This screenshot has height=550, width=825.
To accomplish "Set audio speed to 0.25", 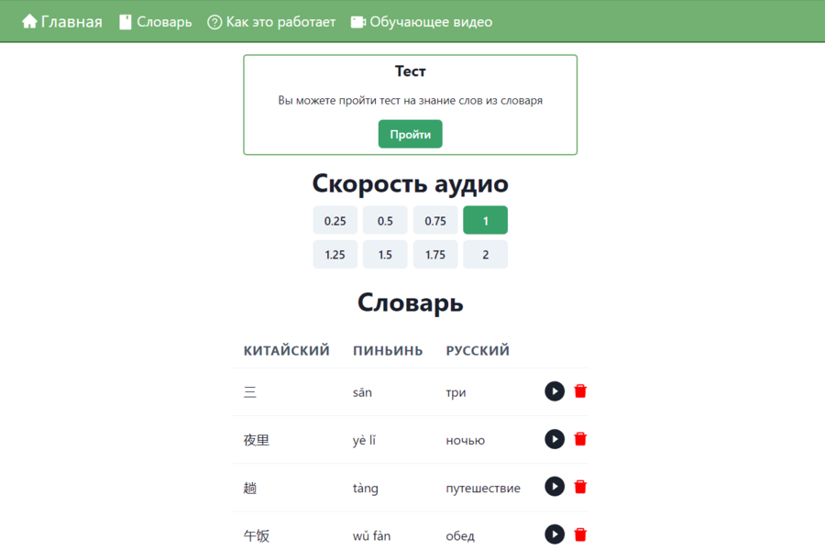I will point(335,221).
